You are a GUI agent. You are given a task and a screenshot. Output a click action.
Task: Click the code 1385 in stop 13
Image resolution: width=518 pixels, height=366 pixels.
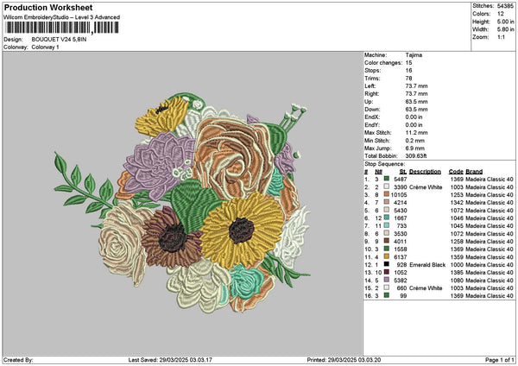click(457, 272)
